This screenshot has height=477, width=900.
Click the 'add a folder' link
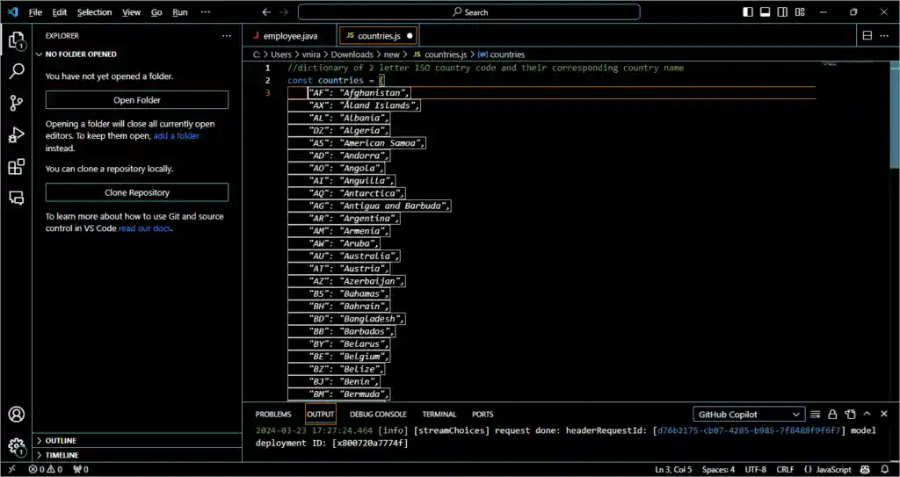(176, 136)
